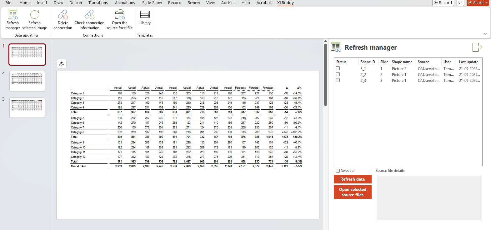Close the Refresh manager pane via exit icon
This screenshot has width=491, height=230.
[477, 47]
